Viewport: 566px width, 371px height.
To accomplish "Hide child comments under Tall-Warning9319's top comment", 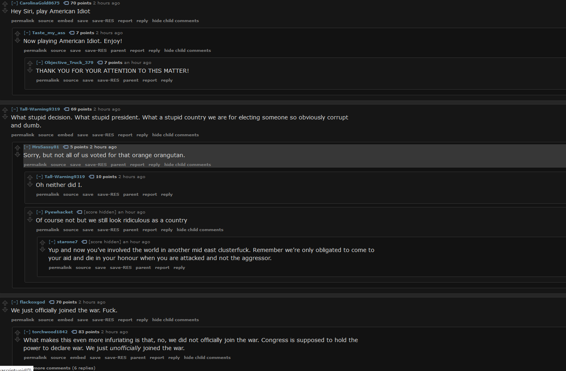I will (176, 135).
